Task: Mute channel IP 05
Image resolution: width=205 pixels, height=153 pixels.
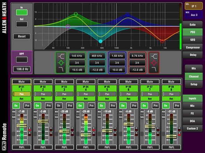Action: (107, 82)
